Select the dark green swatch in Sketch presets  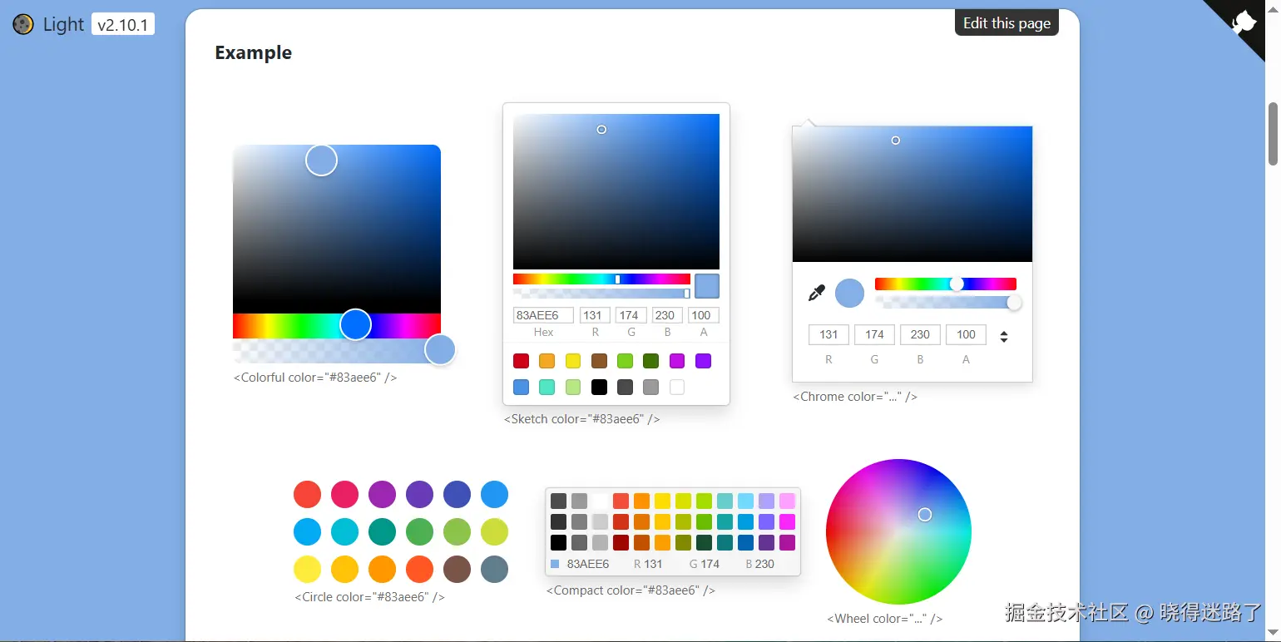(x=651, y=361)
